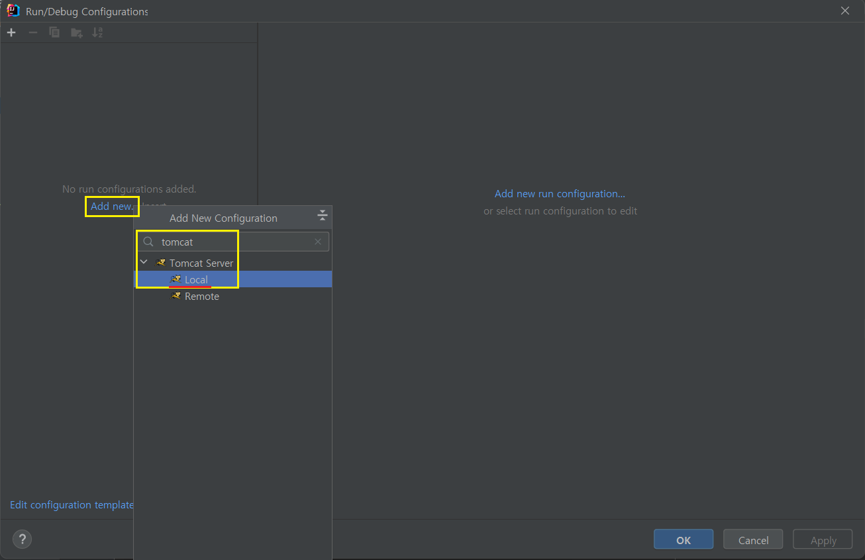The height and width of the screenshot is (560, 865).
Task: Click the Copy Configuration toolbar icon
Action: click(54, 32)
